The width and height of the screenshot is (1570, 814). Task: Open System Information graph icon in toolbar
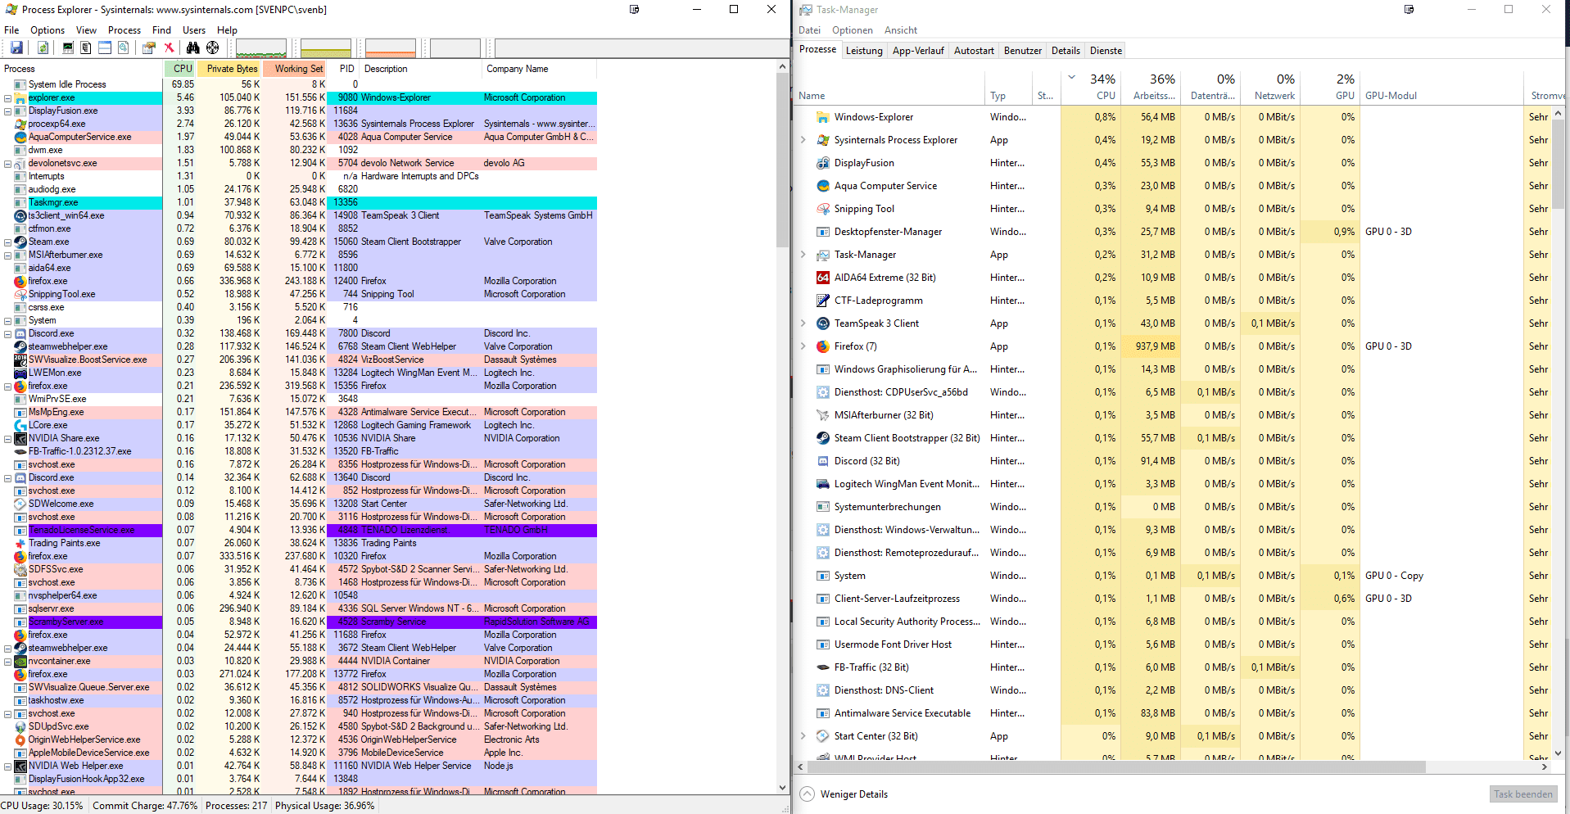[68, 47]
